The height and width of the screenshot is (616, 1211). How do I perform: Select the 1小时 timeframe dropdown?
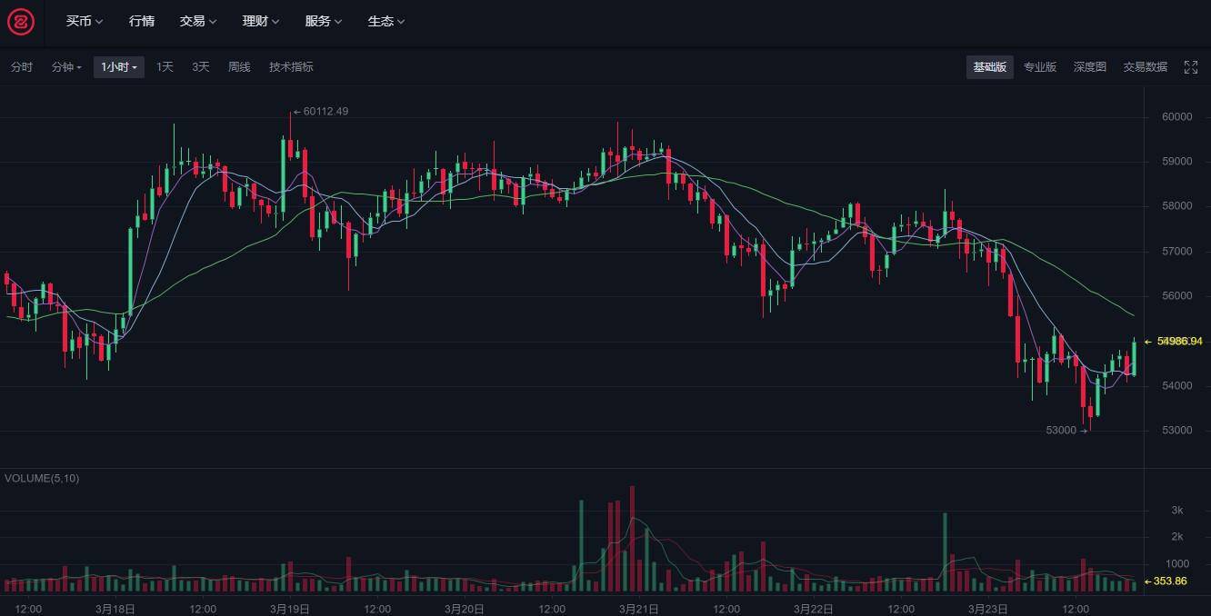119,67
